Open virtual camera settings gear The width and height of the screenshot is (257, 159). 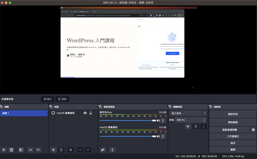pyautogui.click(x=253, y=130)
